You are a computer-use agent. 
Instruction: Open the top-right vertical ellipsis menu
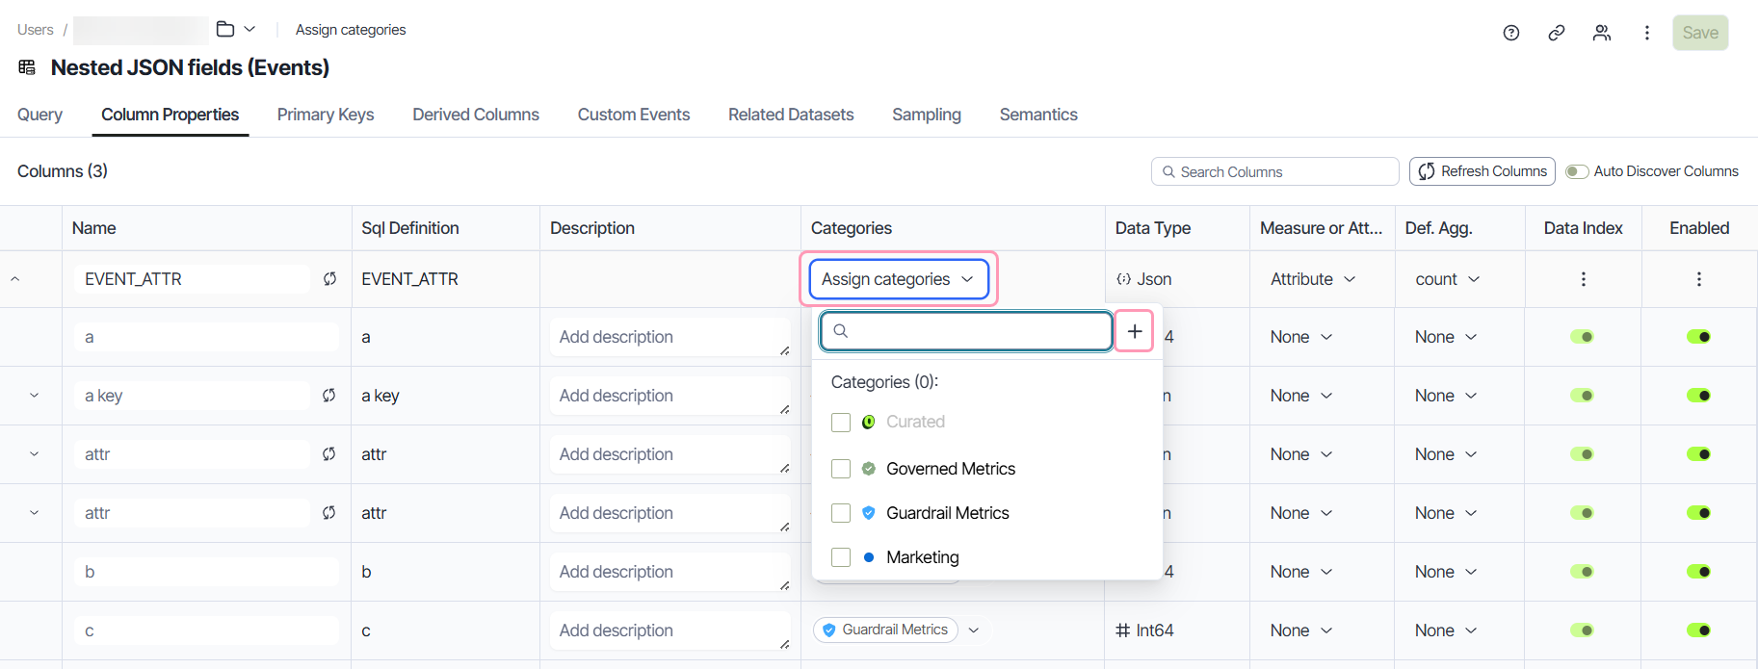[x=1646, y=33]
